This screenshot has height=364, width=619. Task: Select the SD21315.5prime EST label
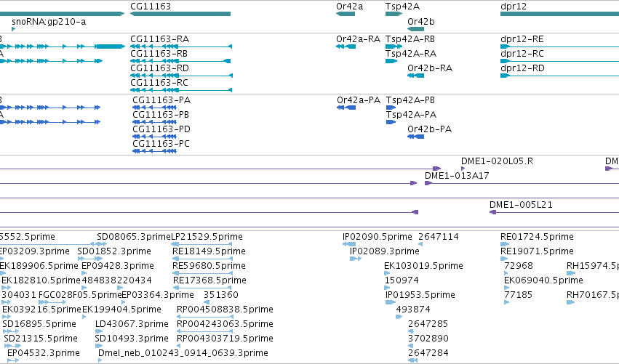pyautogui.click(x=41, y=339)
